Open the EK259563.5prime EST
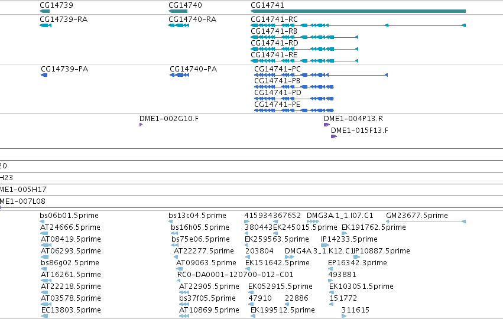503x319 pixels. pyautogui.click(x=277, y=239)
